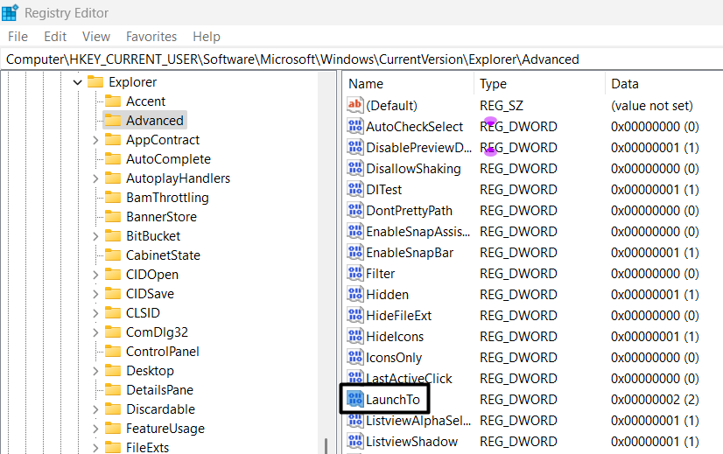Collapse the Explorer tree node
Screen dimensions: 723x454
(x=77, y=82)
